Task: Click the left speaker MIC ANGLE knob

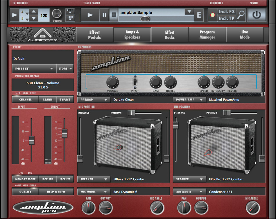Action: (x=157, y=208)
